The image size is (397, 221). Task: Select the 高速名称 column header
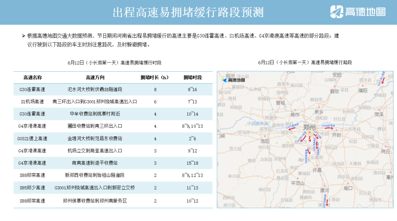(33, 77)
